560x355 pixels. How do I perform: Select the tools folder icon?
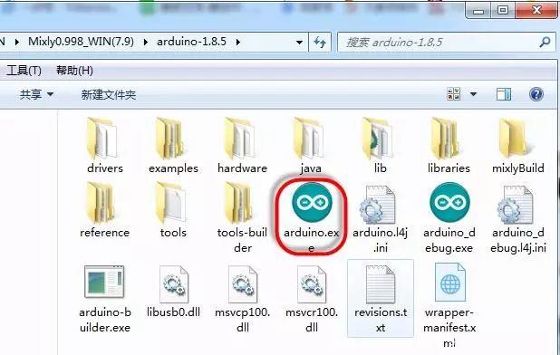[x=171, y=204]
